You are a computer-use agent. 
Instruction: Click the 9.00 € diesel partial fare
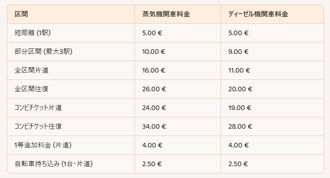point(238,52)
